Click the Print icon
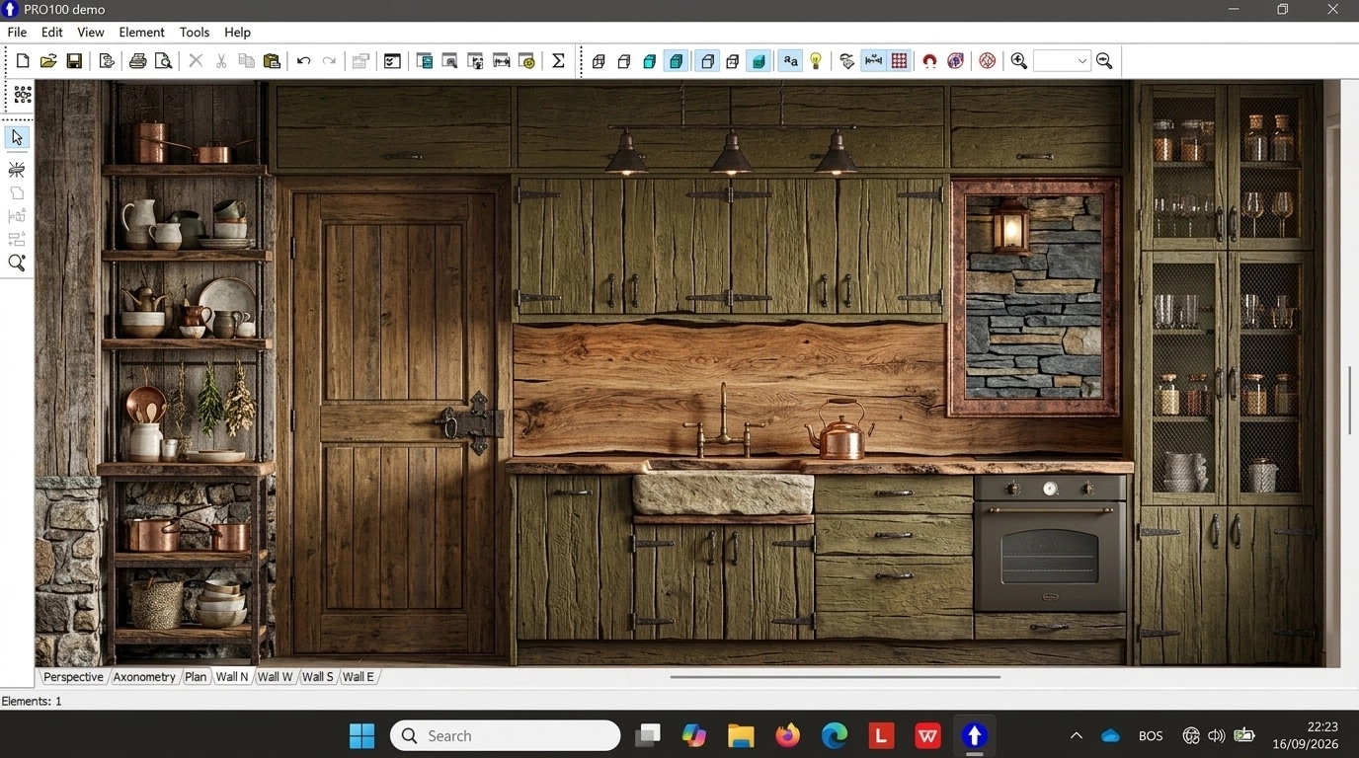The width and height of the screenshot is (1359, 758). (138, 61)
